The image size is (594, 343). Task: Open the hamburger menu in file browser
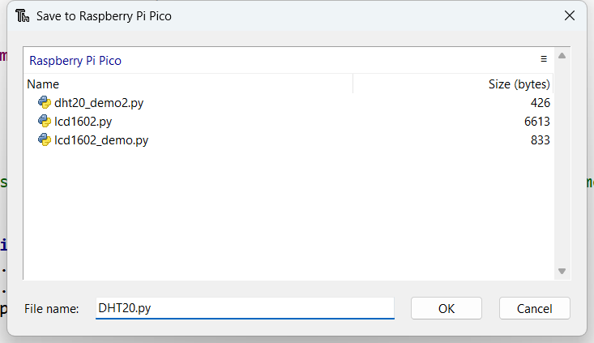(544, 59)
